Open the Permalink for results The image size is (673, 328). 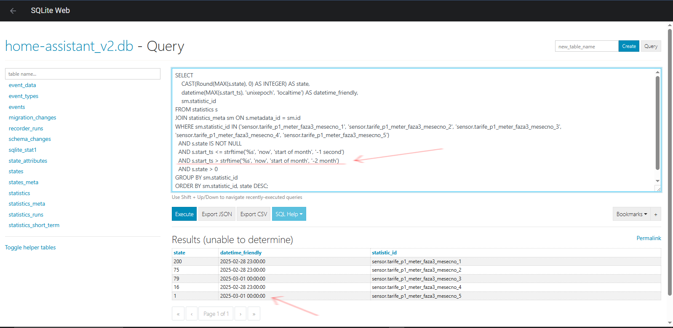click(x=649, y=238)
